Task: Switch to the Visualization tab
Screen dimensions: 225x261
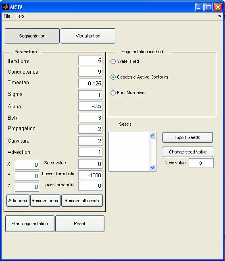Action: tap(88, 36)
